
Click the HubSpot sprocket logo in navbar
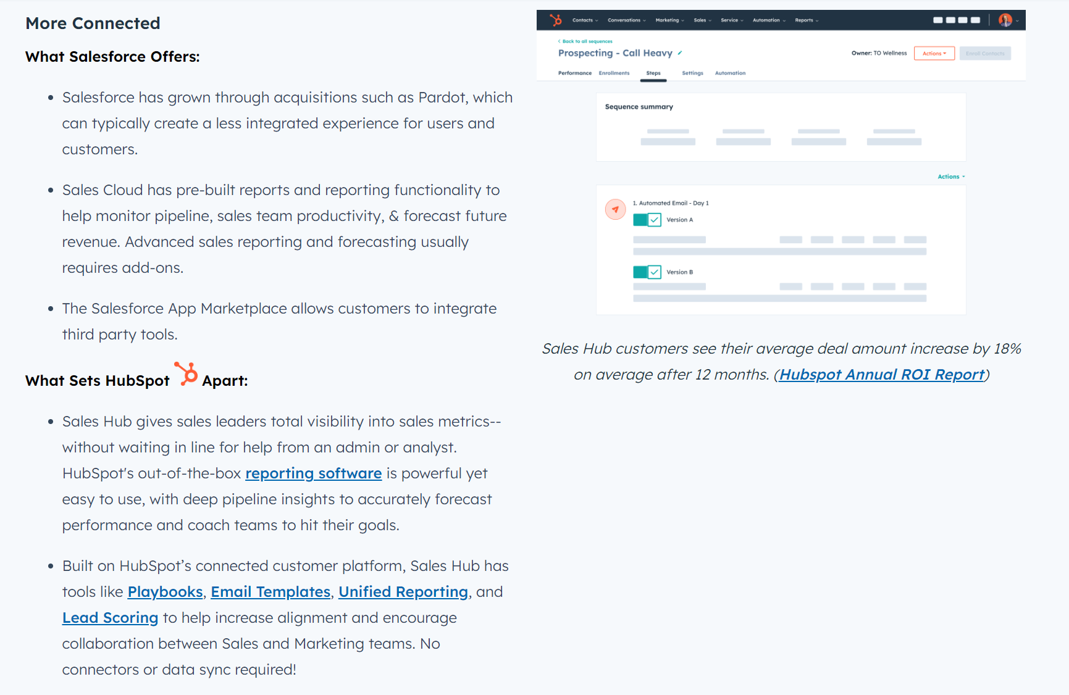click(x=556, y=20)
